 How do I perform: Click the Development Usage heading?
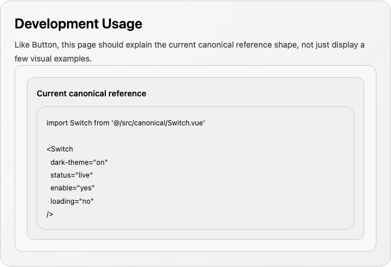(x=79, y=24)
